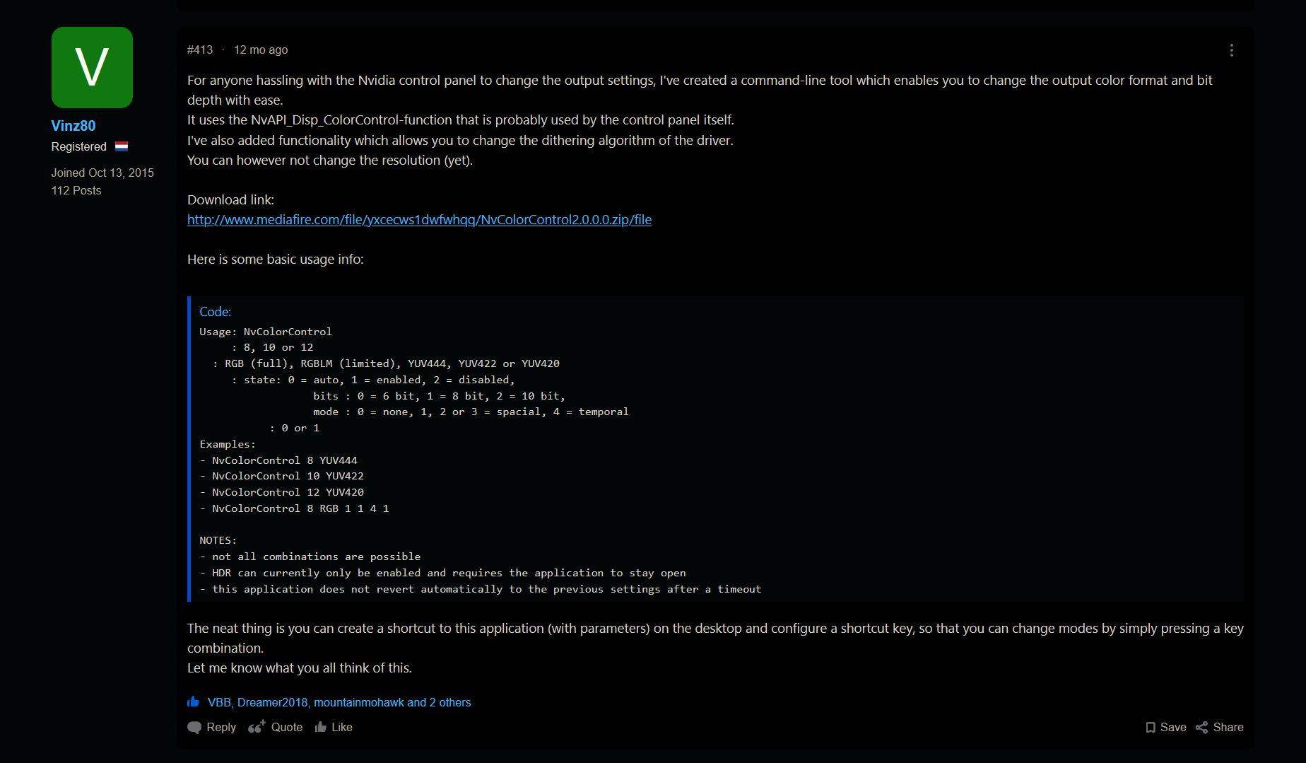The height and width of the screenshot is (763, 1306).
Task: Click the Share icon
Action: point(1201,728)
